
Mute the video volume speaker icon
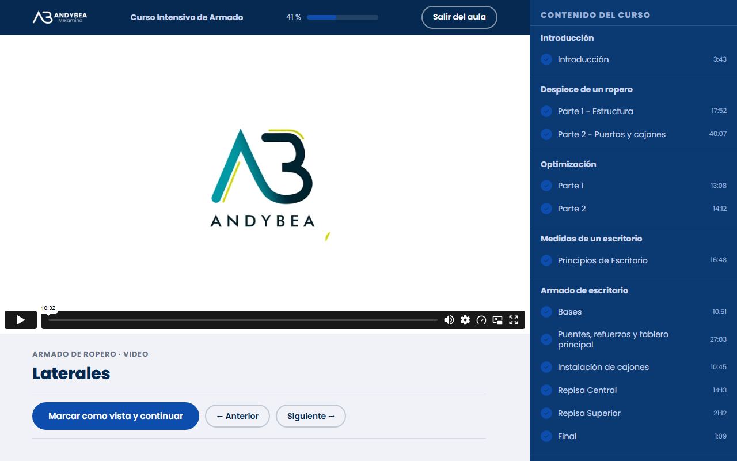click(x=449, y=320)
